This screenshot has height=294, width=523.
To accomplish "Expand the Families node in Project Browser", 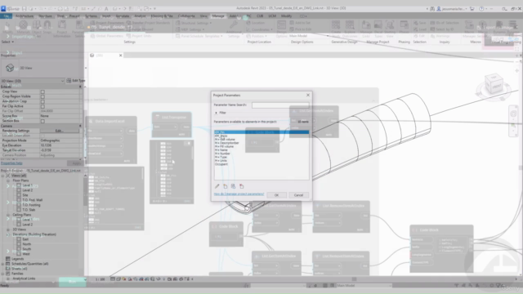I will (3, 274).
